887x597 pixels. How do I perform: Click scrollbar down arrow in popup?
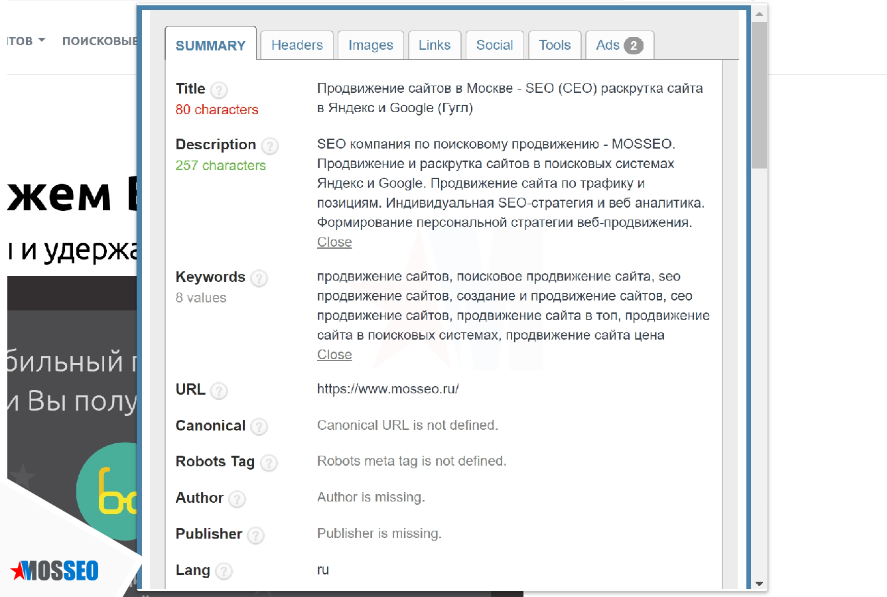click(x=759, y=584)
